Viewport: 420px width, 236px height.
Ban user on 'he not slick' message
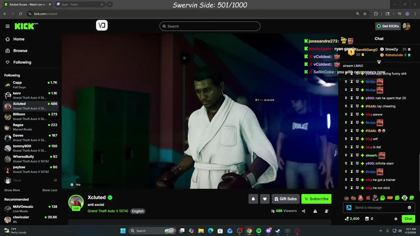point(357,188)
